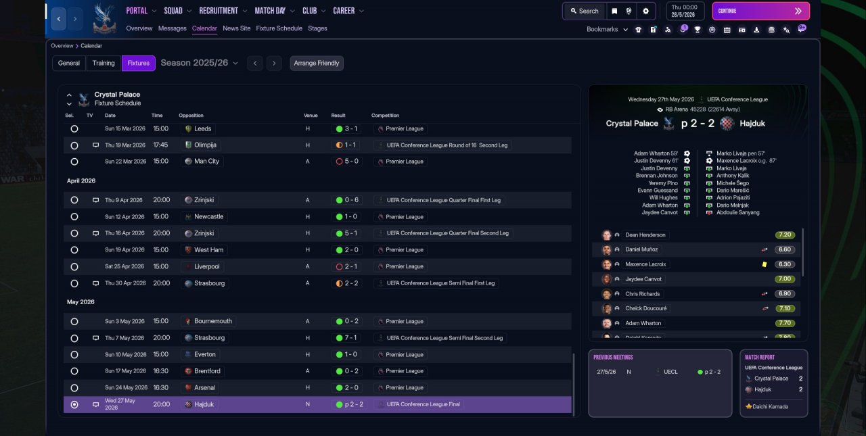
Task: Click the Arrange Friendly button
Action: click(x=317, y=63)
